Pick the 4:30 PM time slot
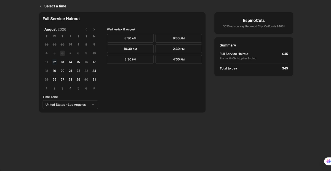This screenshot has height=171, width=331. [x=179, y=59]
